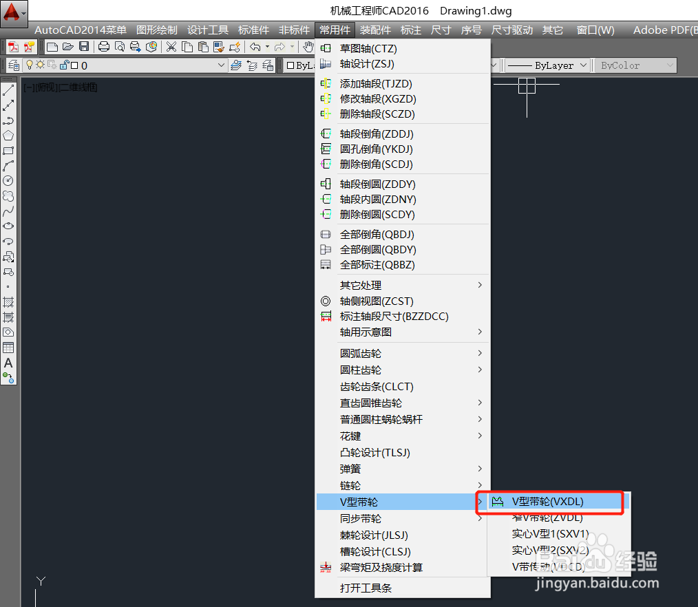Expand the 普通圆柱蜗轮蜗杆 submenu
The height and width of the screenshot is (607, 698).
pos(403,419)
